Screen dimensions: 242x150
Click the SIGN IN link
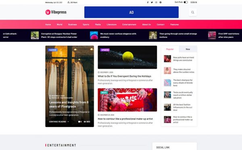(x=194, y=2)
